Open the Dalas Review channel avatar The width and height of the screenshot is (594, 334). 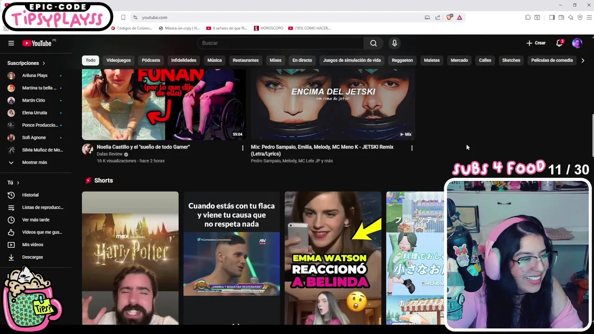[x=87, y=149]
